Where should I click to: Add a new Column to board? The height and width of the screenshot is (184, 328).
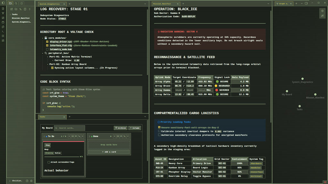pos(135,128)
